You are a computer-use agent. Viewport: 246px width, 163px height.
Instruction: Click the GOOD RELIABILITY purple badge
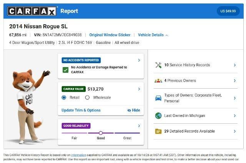click(76, 126)
